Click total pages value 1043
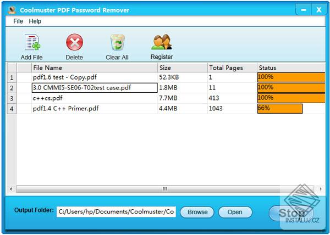Viewport: 330px width, 235px height. click(x=232, y=109)
